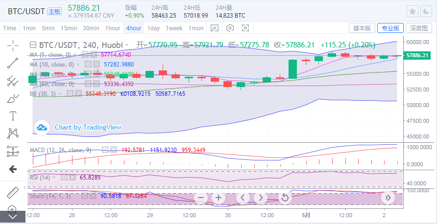437x224 pixels.
Task: Select the XABCD pattern tool
Action: tap(13, 134)
